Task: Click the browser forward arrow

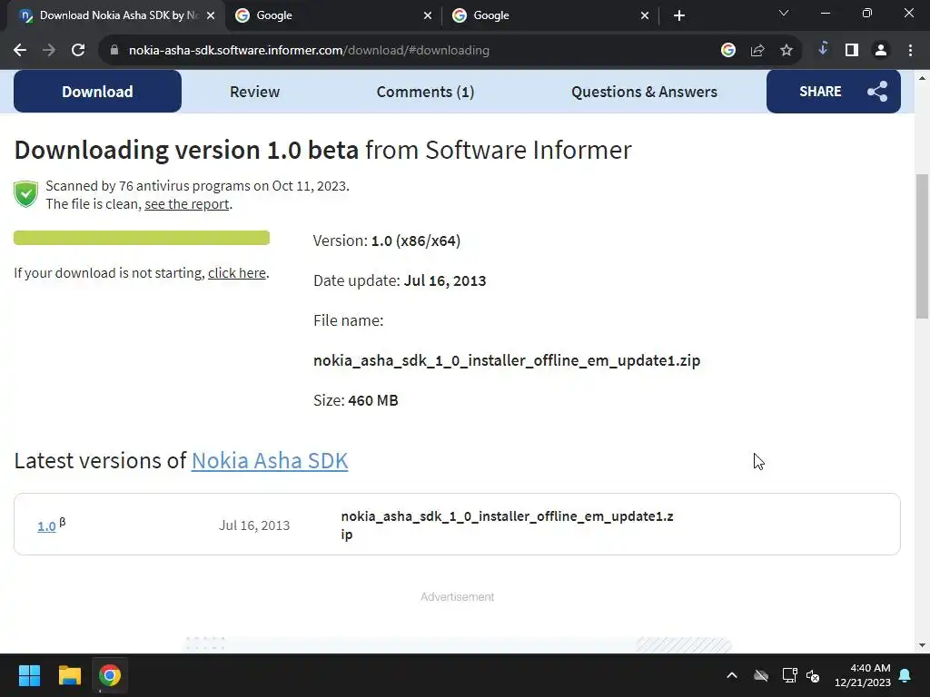Action: coord(49,51)
